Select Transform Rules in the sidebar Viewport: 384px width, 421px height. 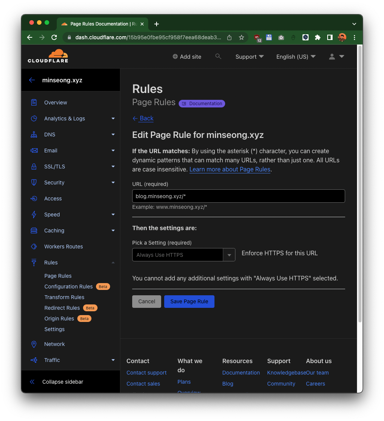(64, 297)
